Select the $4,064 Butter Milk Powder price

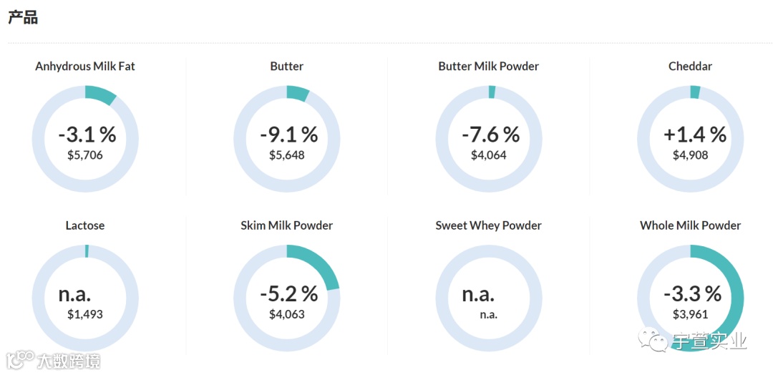488,155
